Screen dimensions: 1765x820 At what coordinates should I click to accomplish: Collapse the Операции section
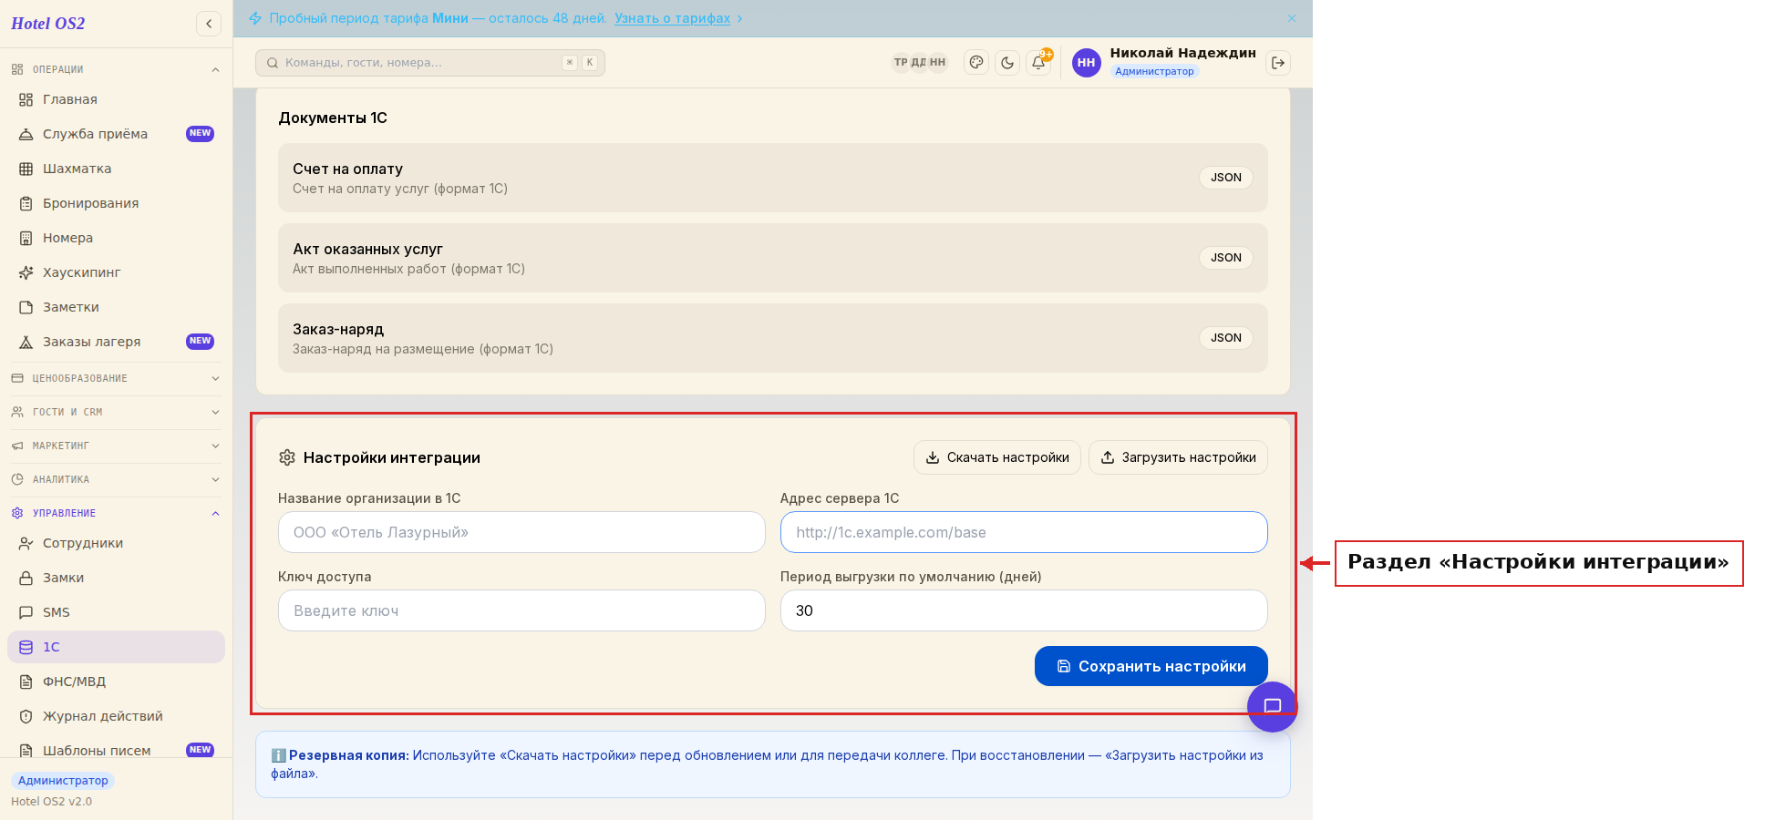coord(116,69)
